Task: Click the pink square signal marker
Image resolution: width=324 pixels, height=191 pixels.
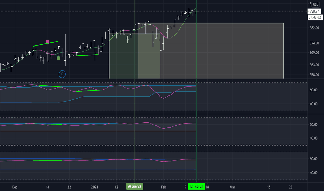Action: [x=48, y=42]
